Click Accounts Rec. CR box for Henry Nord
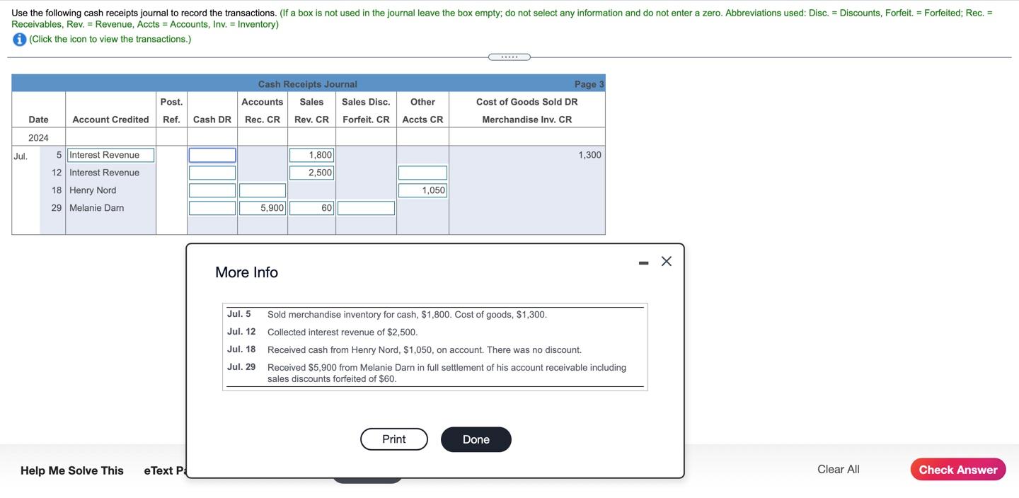 click(263, 190)
